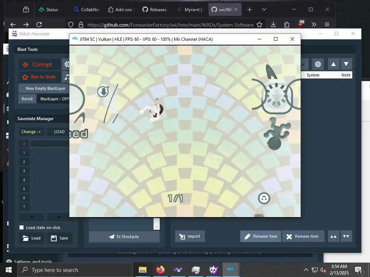Move item to top with double-up arrows

[x=334, y=236]
